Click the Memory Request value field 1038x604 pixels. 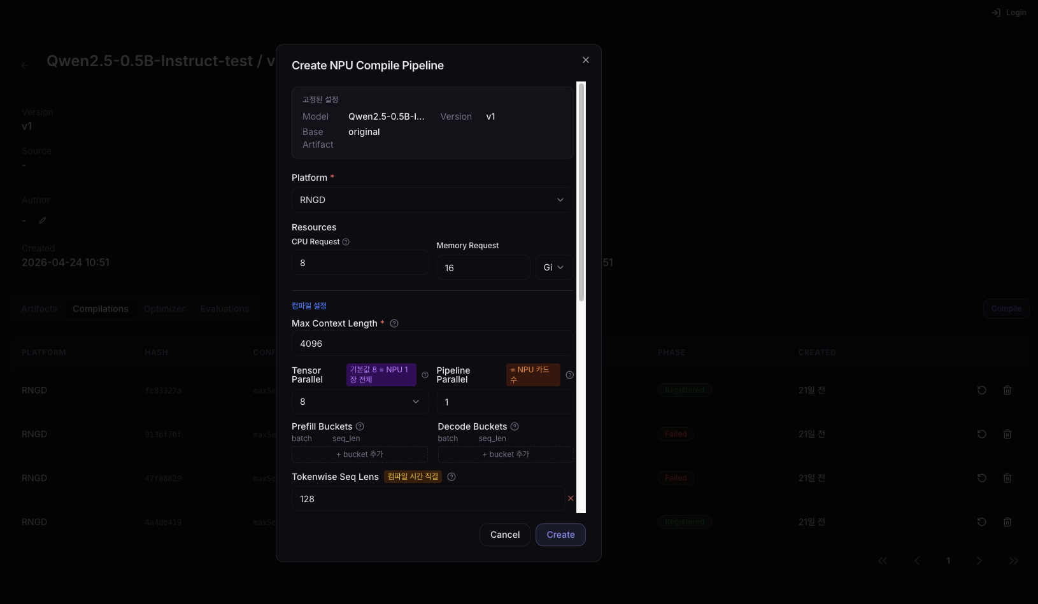click(483, 267)
